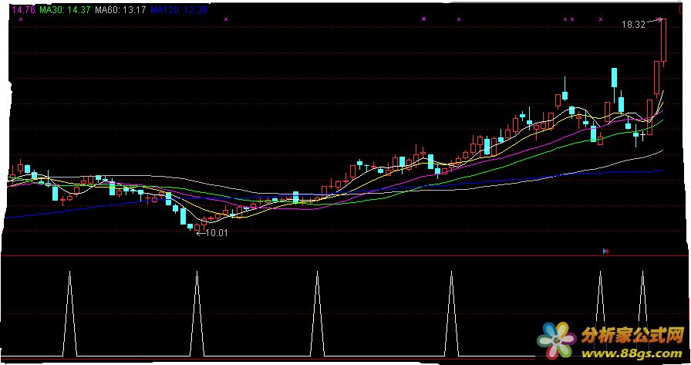
Task: Click the first signal spike in indicator panel
Action: (x=69, y=313)
